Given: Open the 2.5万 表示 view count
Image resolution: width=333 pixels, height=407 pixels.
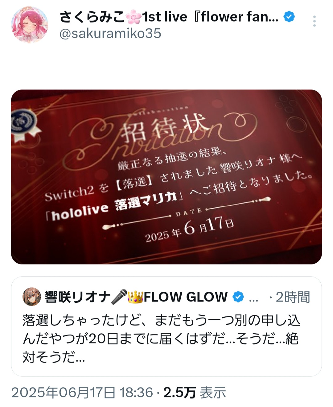Looking at the screenshot, I should (x=195, y=393).
